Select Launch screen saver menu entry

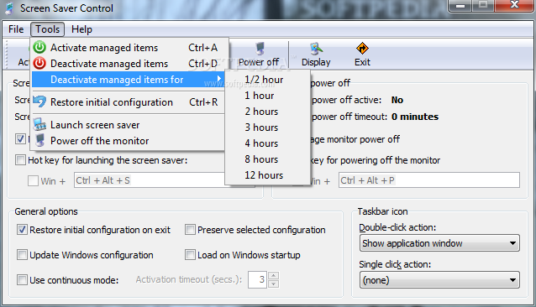tap(129, 125)
